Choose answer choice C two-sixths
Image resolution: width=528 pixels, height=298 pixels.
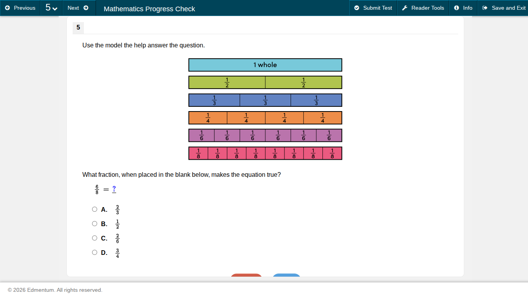[94, 238]
